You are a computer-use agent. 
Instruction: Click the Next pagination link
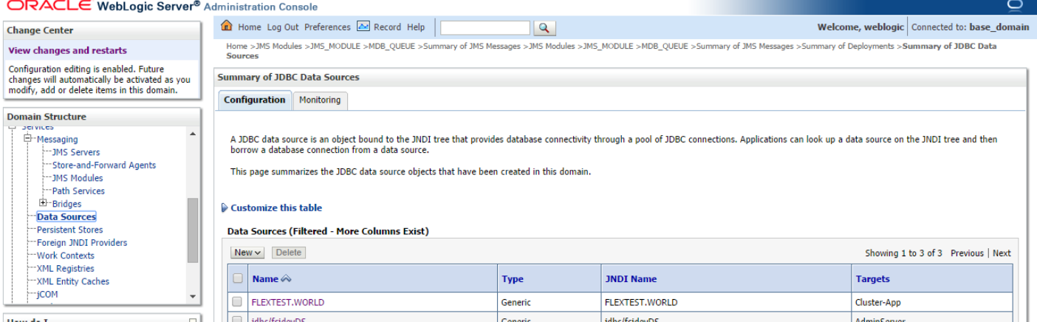coord(1002,253)
